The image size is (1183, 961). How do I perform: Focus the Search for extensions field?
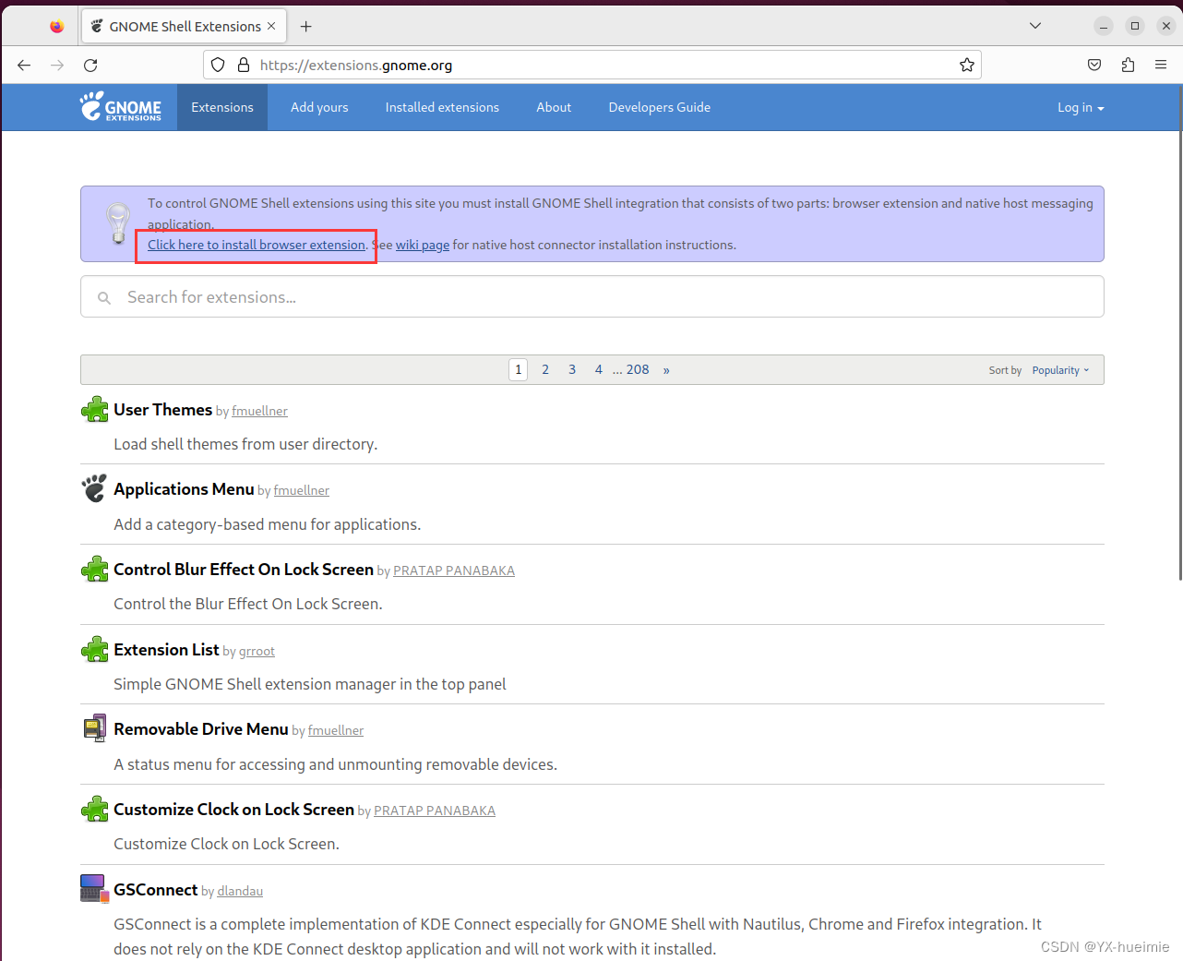pos(592,296)
